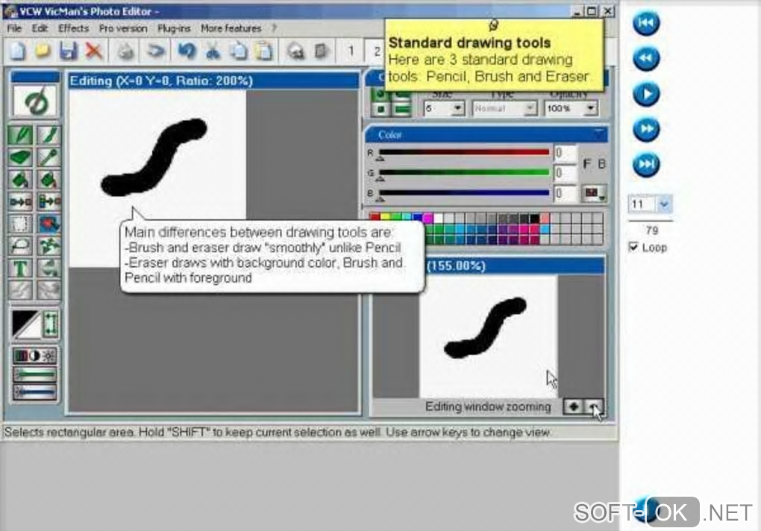Open the Opacity dropdown showing 100%

[591, 109]
